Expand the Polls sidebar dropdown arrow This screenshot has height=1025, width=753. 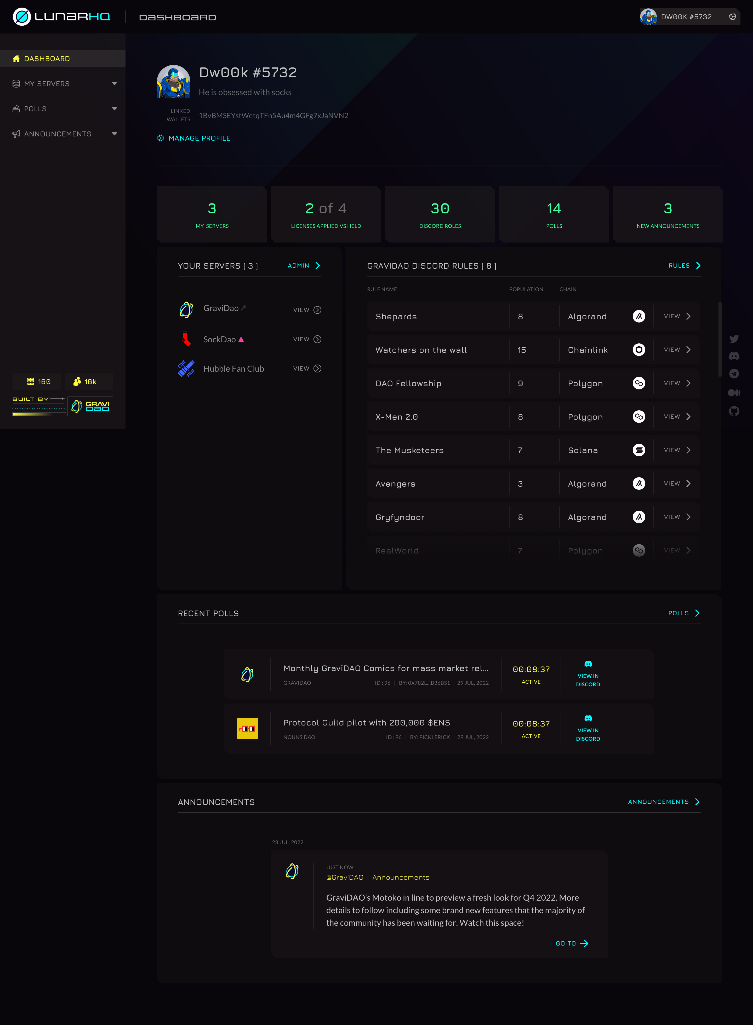point(115,109)
